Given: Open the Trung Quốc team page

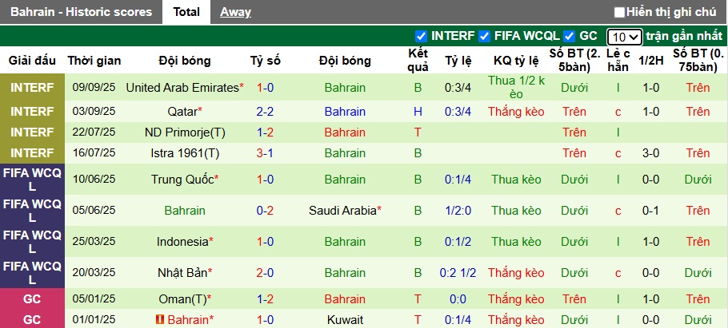Looking at the screenshot, I should 182,180.
